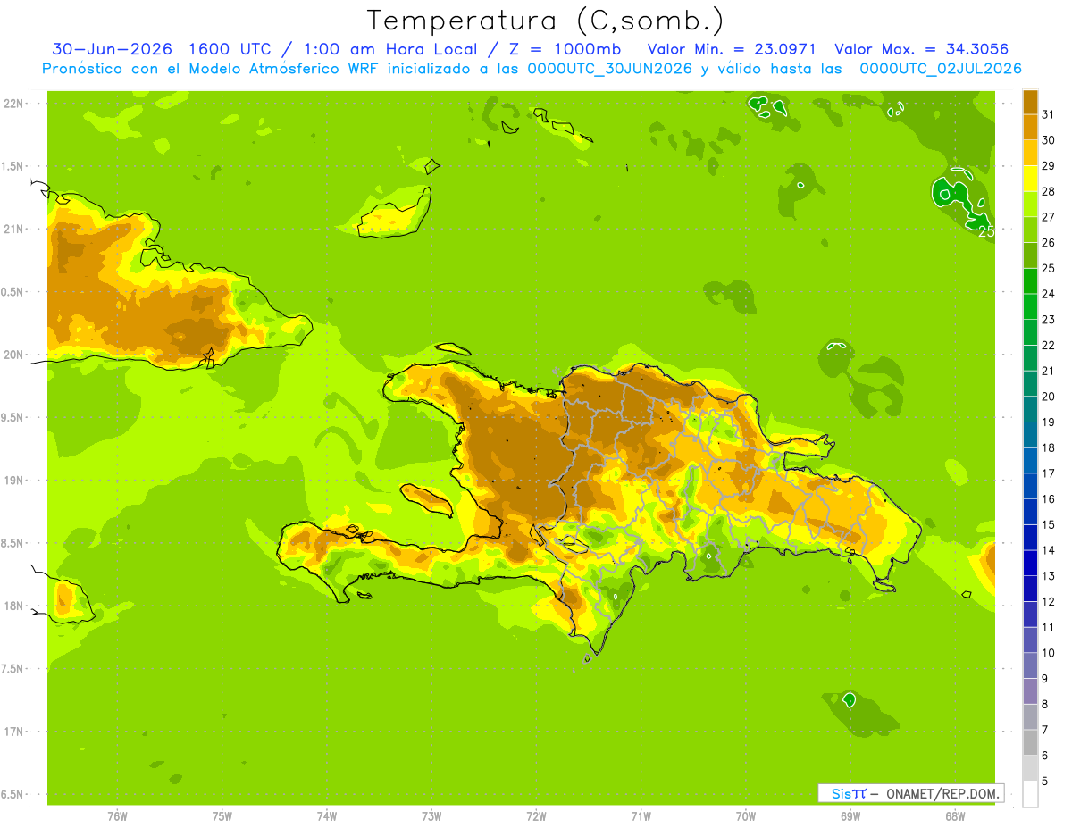Image resolution: width=1072 pixels, height=828 pixels.
Task: Click the '18N' latitude label
Action: [x=13, y=606]
